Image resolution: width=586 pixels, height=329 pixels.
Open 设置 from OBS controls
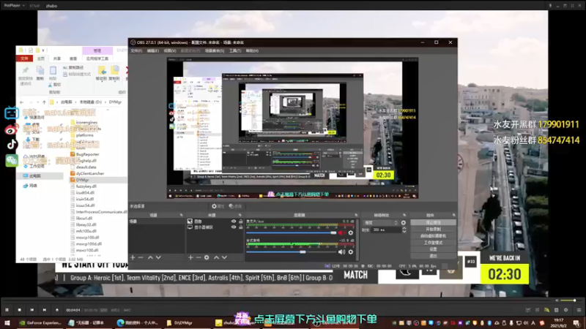[433, 249]
